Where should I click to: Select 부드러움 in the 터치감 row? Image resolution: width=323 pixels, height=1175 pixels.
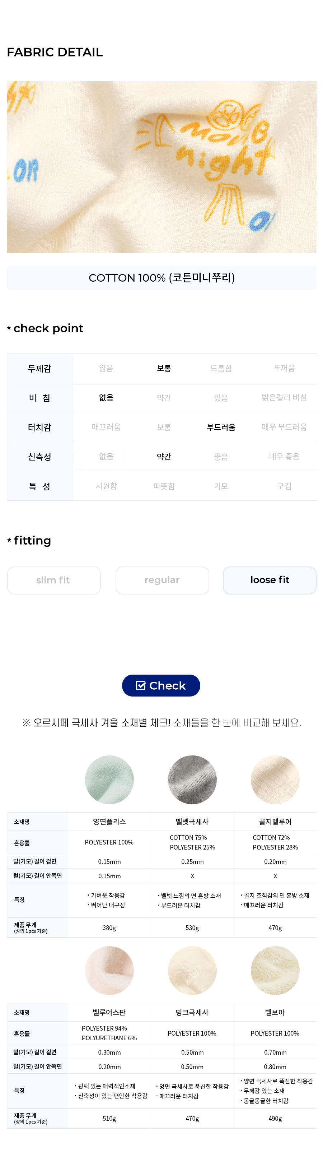tap(221, 427)
